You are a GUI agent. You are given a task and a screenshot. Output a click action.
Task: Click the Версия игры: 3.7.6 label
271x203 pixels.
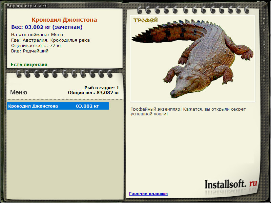coord(27,6)
